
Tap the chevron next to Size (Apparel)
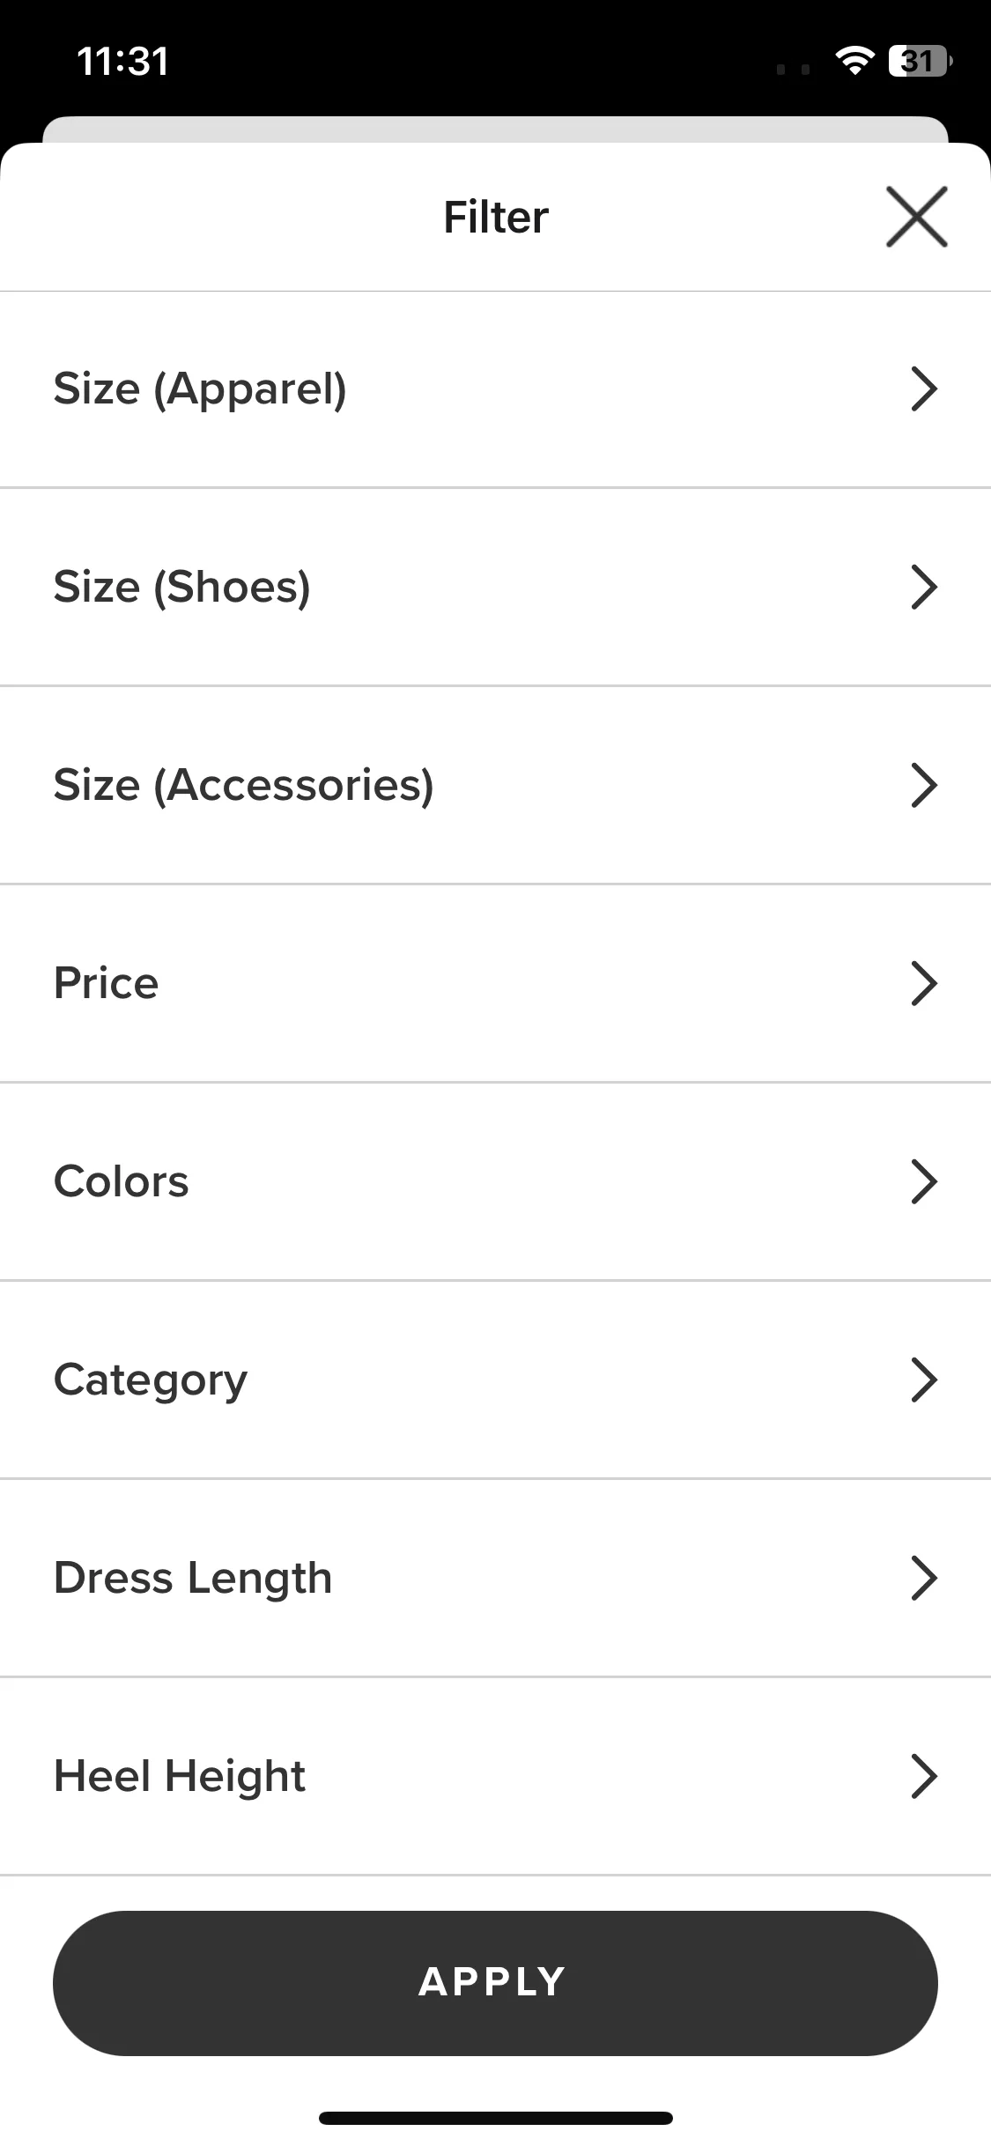(923, 388)
